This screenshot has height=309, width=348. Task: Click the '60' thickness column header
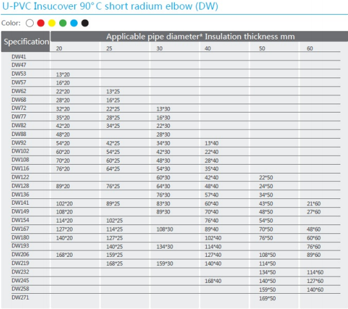point(310,48)
